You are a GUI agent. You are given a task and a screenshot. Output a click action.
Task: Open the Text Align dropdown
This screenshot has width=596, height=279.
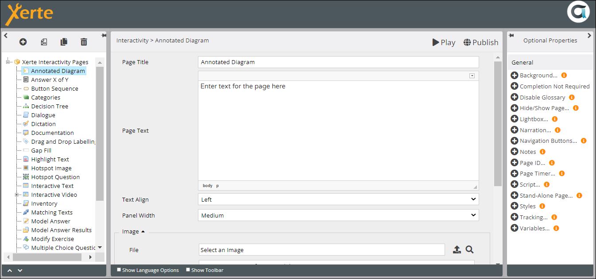click(338, 199)
